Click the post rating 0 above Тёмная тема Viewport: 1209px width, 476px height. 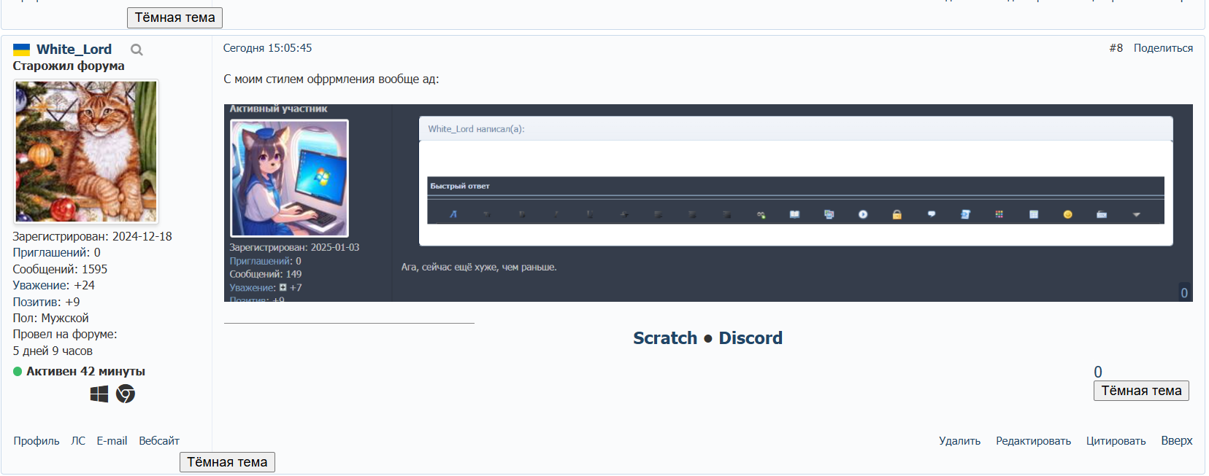[x=1098, y=372]
